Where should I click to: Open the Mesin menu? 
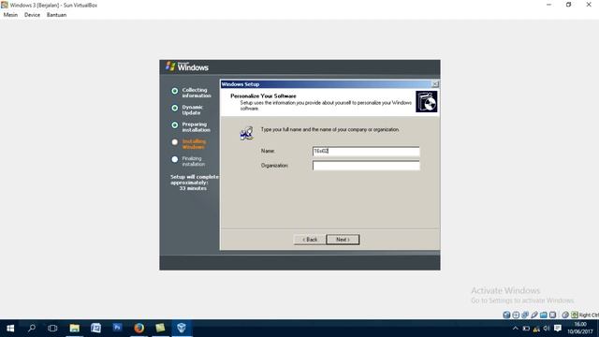coord(10,15)
